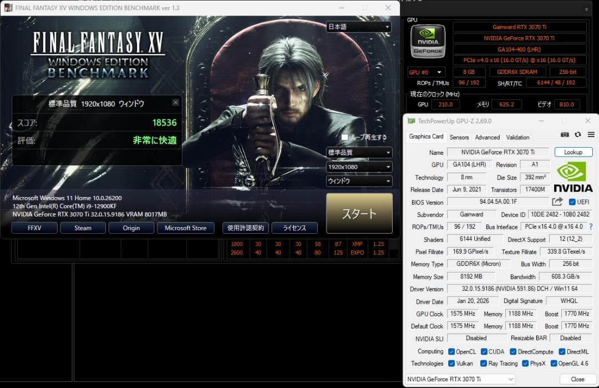Click the Lookup button
The image size is (599, 388).
pos(573,152)
